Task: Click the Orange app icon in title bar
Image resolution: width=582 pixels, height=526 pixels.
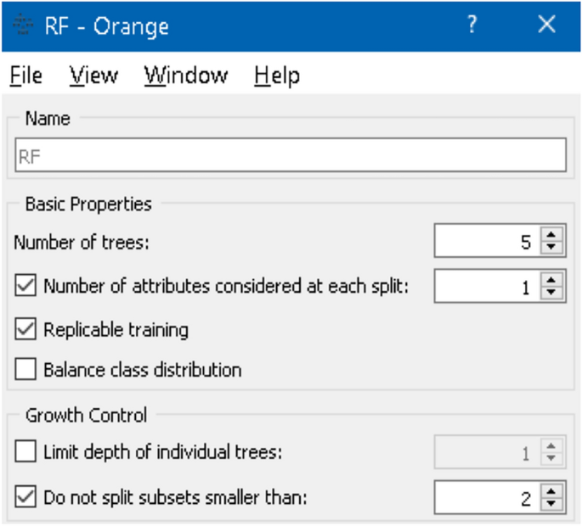Action: (x=23, y=25)
